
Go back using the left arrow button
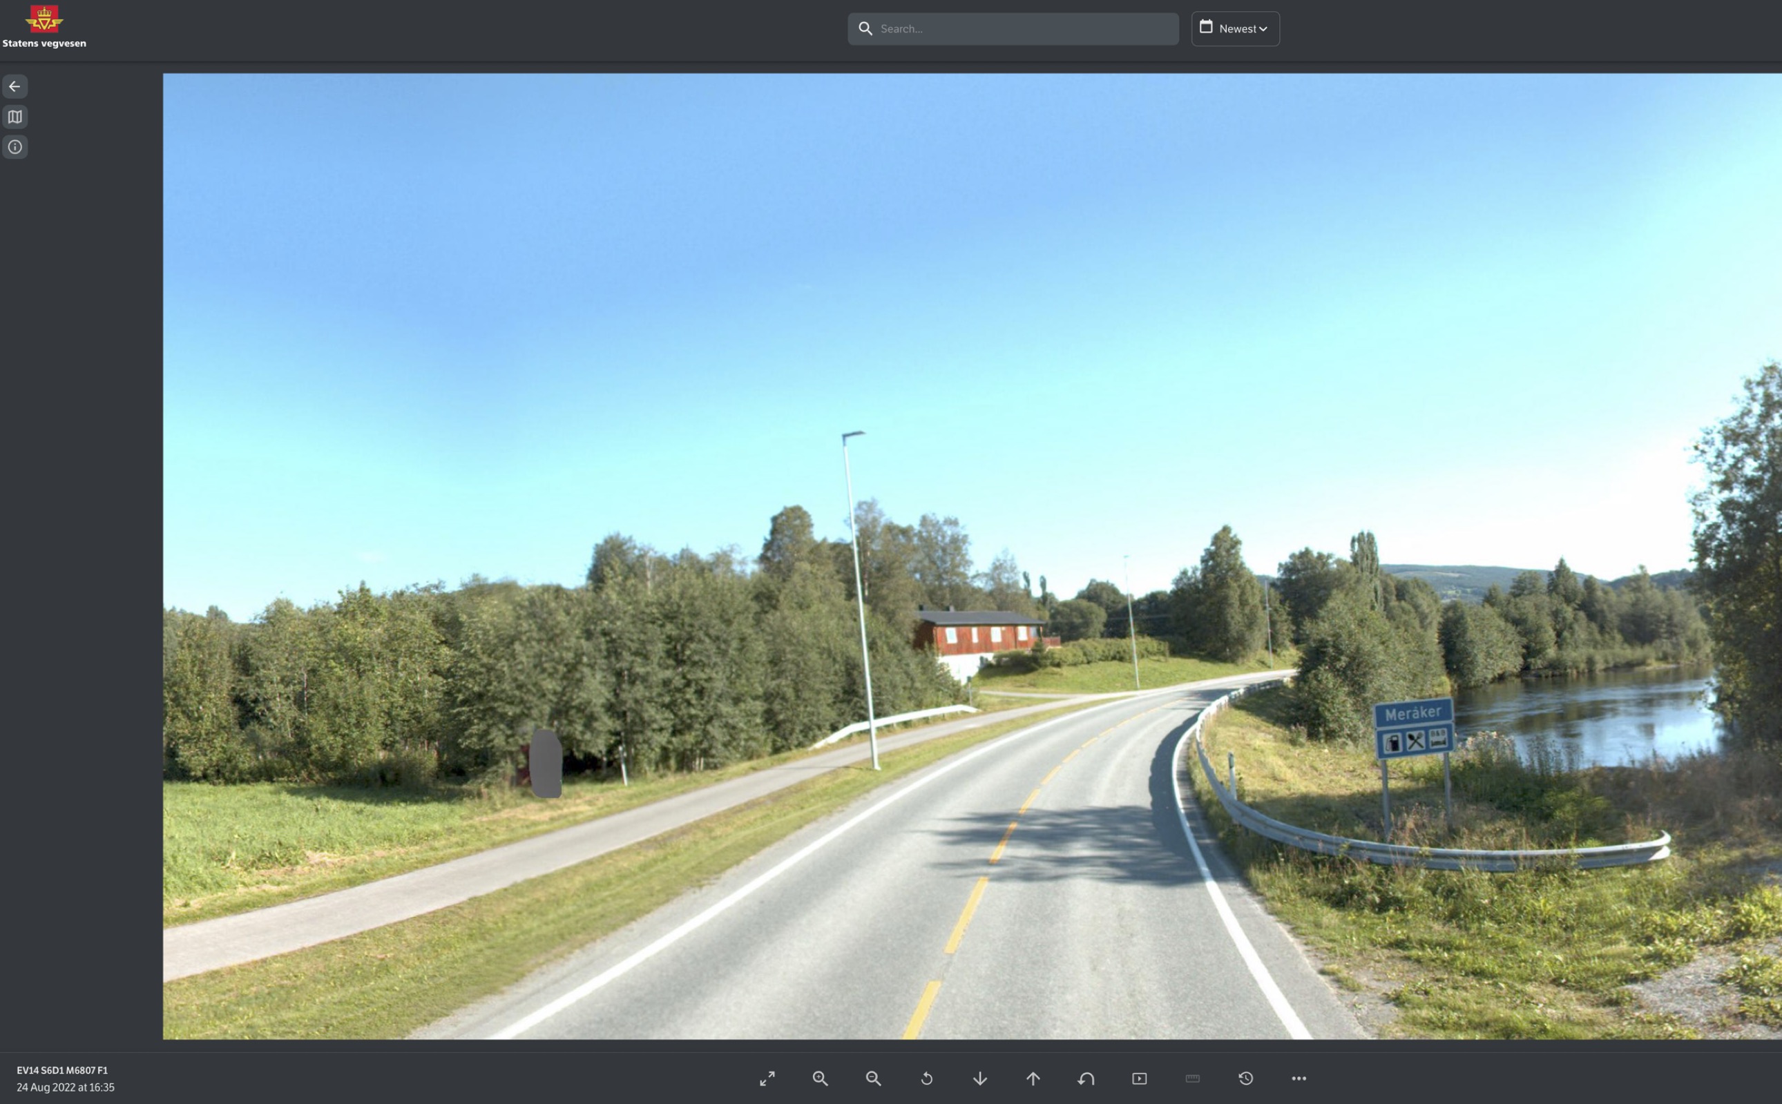point(15,87)
